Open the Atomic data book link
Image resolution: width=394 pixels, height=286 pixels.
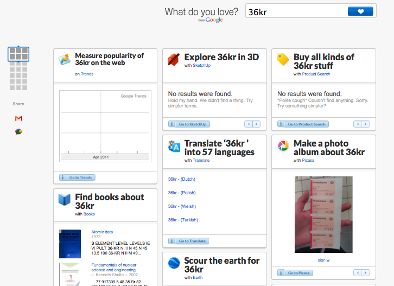tap(102, 232)
